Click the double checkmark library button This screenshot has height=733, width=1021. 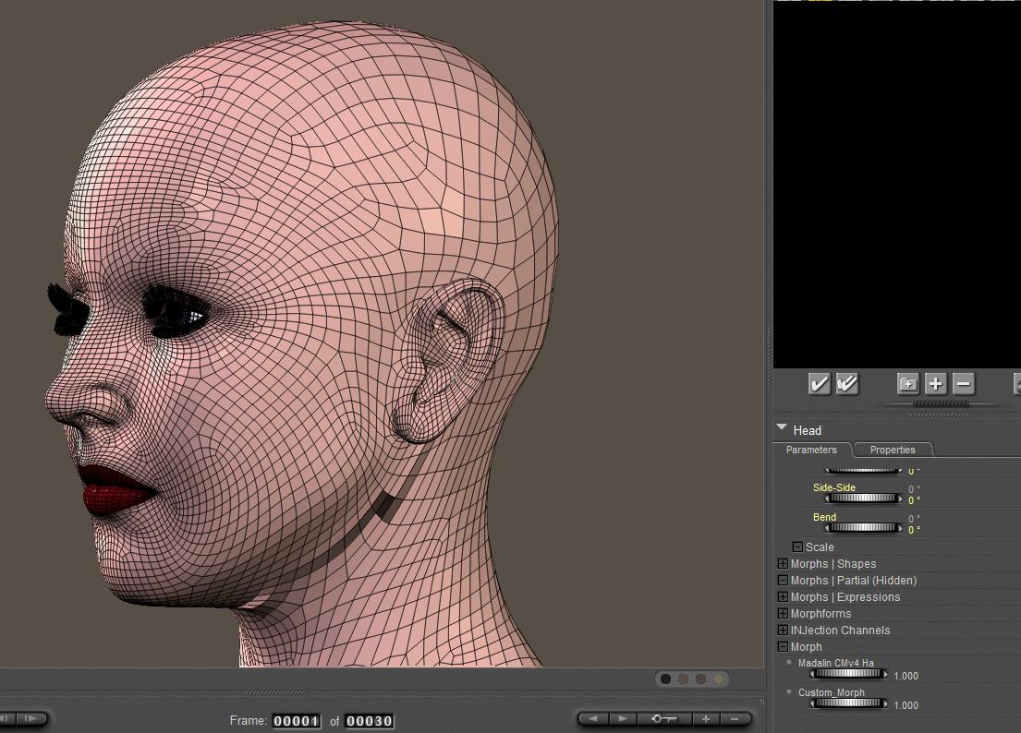coord(846,384)
